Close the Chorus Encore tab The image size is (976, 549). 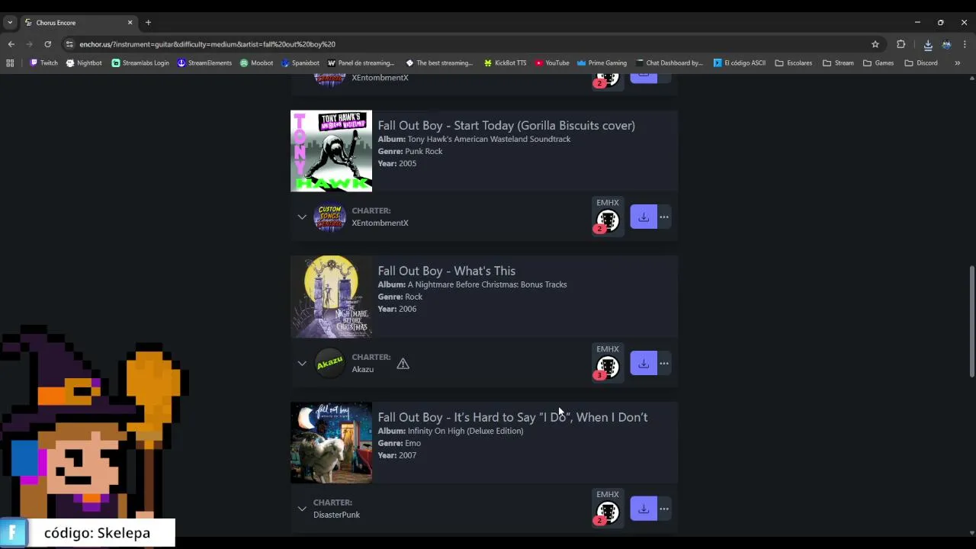click(x=130, y=23)
